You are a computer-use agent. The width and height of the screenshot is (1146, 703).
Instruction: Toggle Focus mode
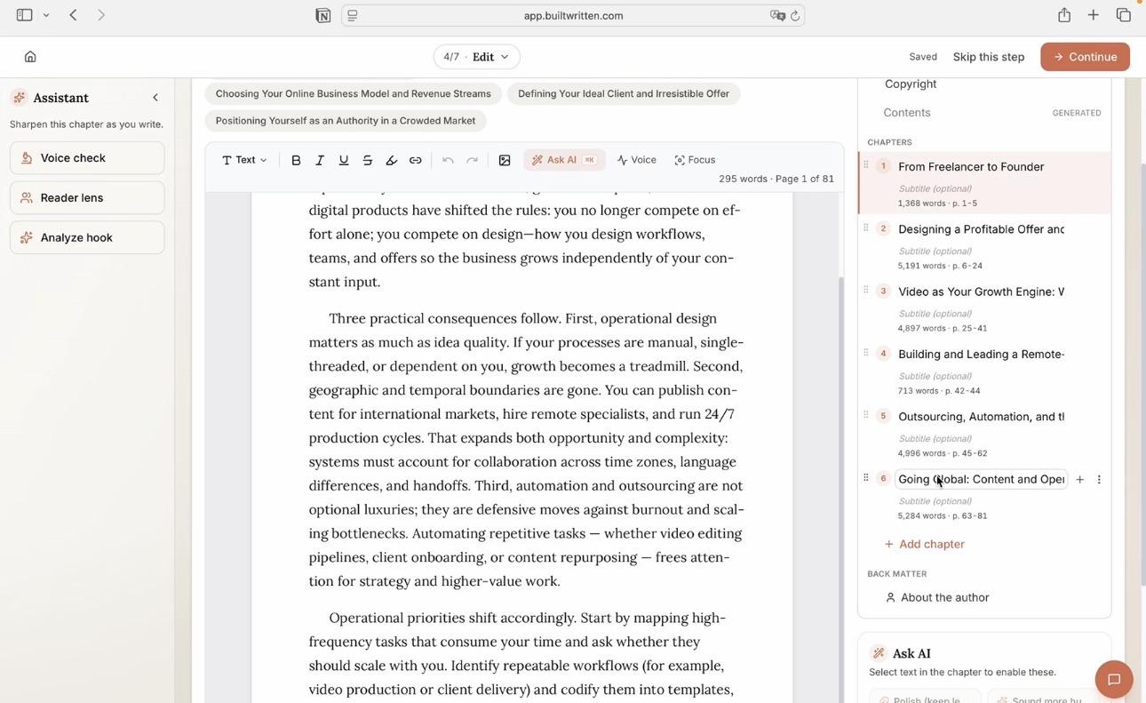(x=695, y=160)
